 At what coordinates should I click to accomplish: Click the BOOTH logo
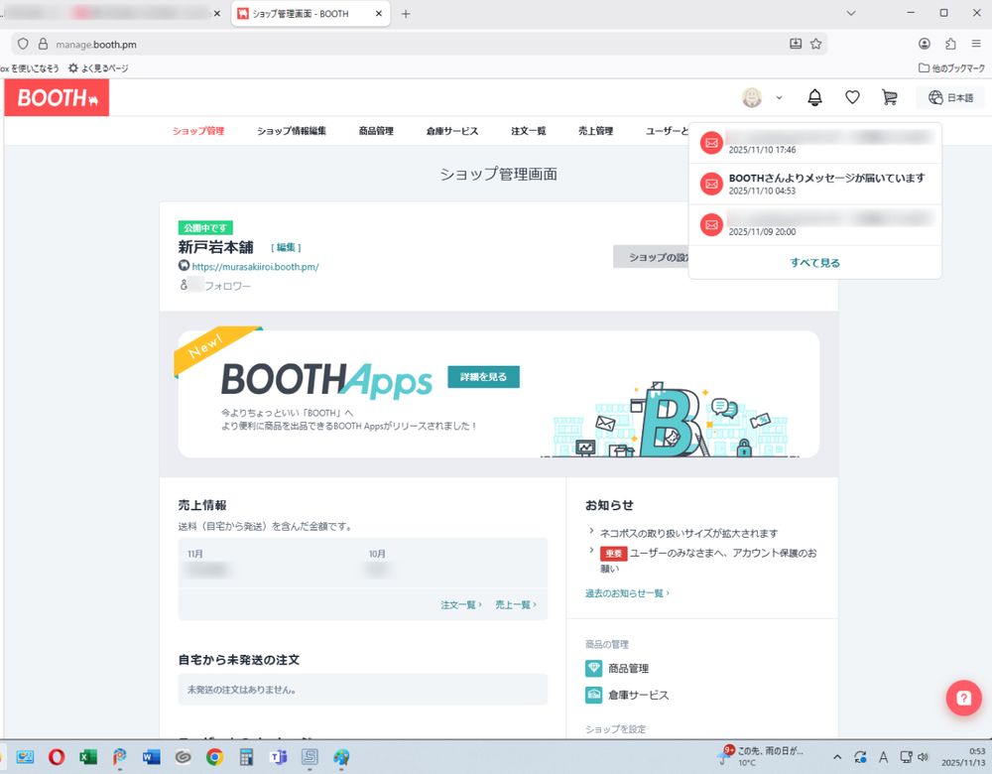[x=57, y=97]
